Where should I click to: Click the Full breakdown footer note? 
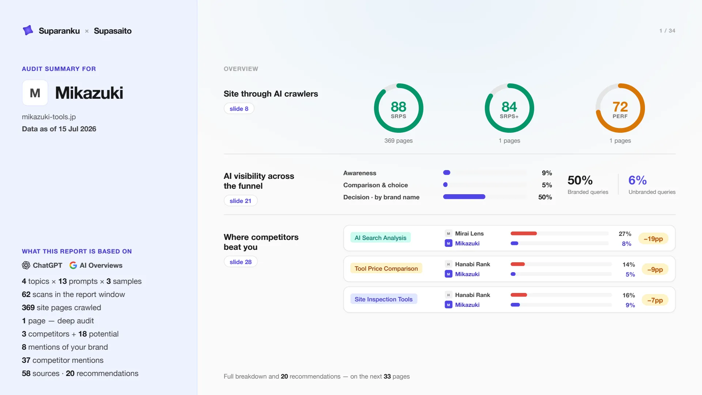tap(317, 376)
